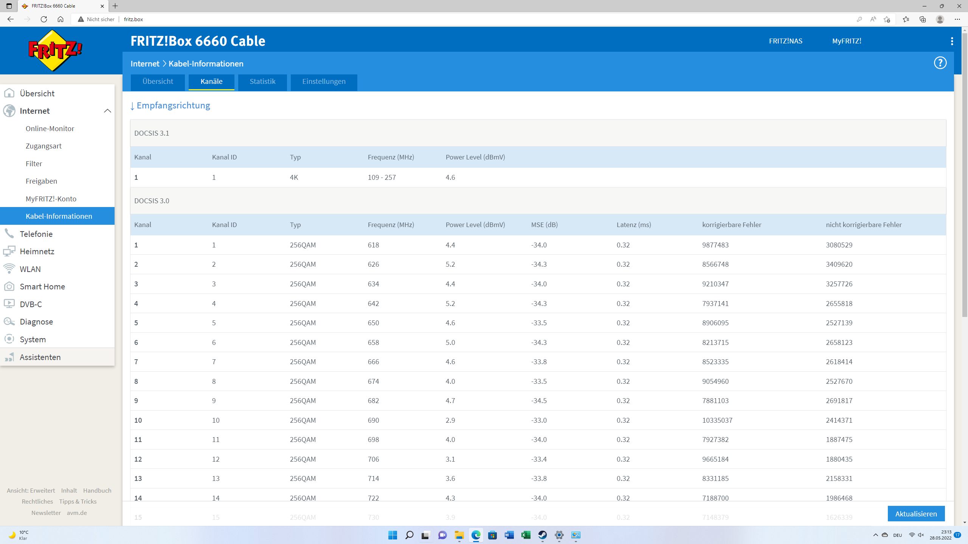Open Word from the taskbar
Image resolution: width=968 pixels, height=544 pixels.
click(x=509, y=535)
